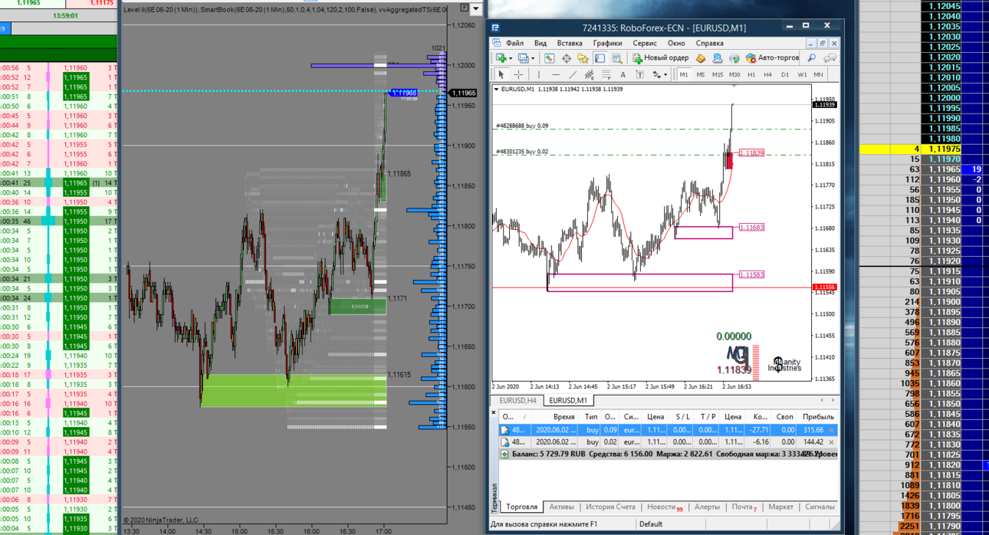Click the Новый ордер button
Screen dimensions: 989x535
(660, 57)
